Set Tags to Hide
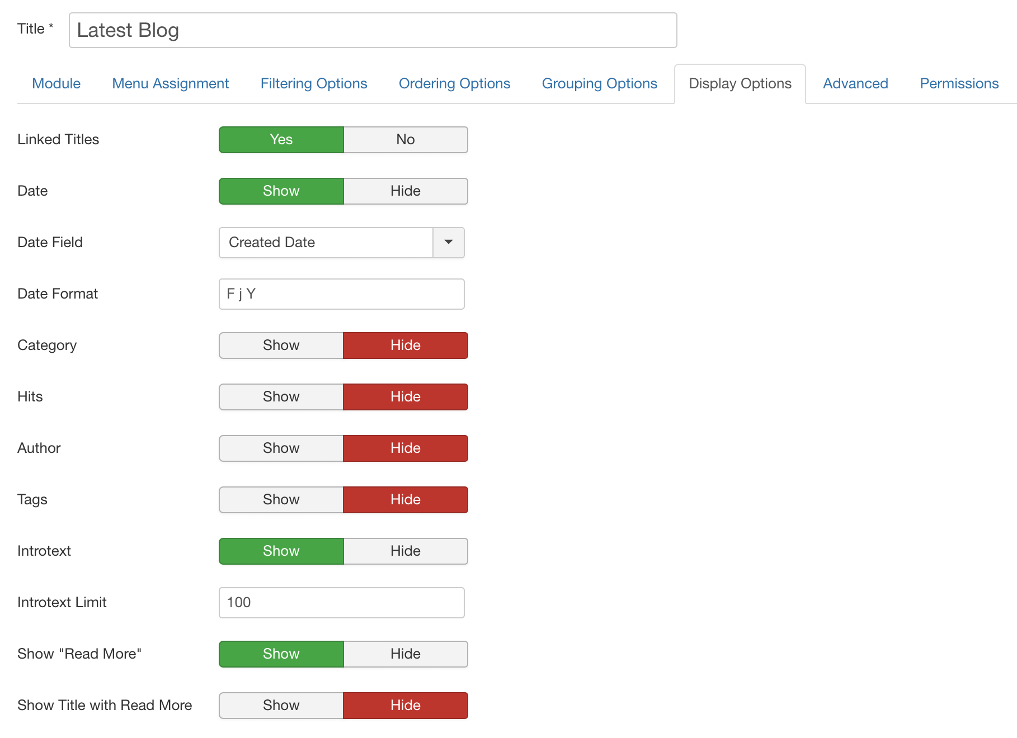The width and height of the screenshot is (1017, 738). pyautogui.click(x=406, y=500)
